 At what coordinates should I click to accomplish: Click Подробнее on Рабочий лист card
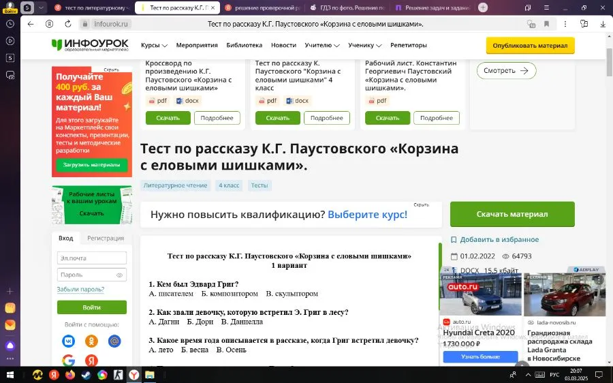(437, 118)
